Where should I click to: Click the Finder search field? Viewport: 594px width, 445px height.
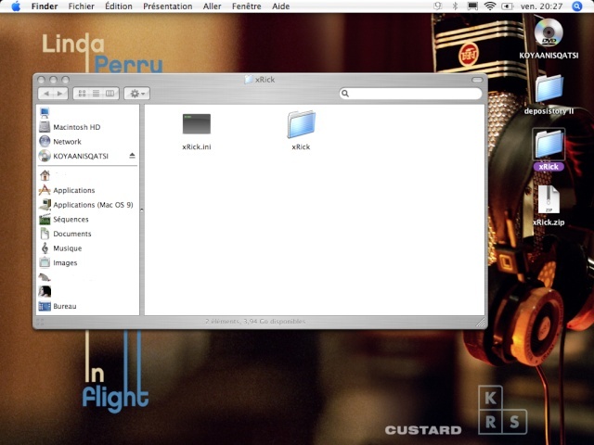410,94
